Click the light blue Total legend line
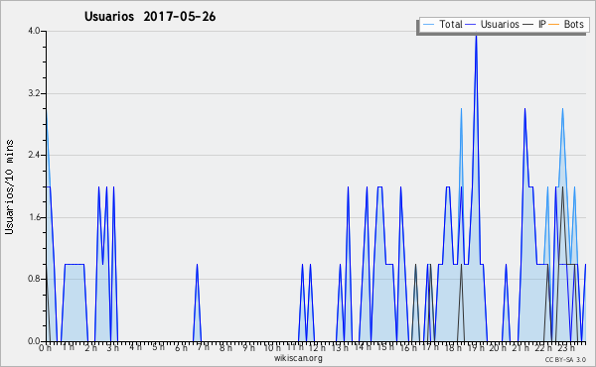Viewport: 596px width, 367px height. (x=428, y=24)
